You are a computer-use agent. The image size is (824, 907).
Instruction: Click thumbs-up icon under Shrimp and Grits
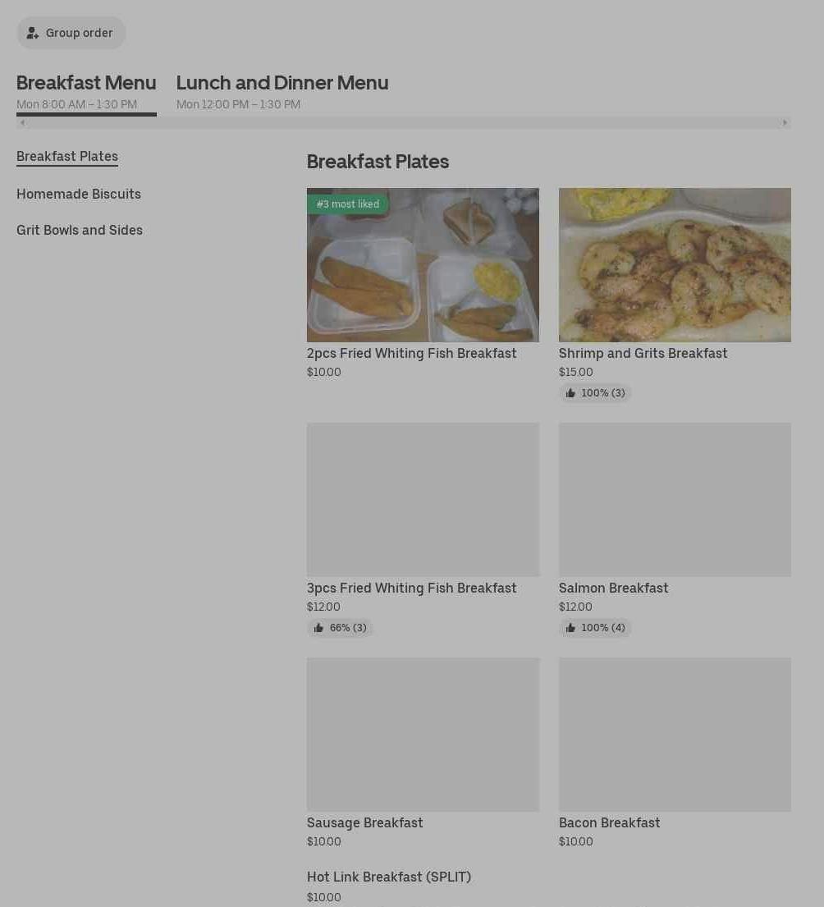tap(570, 393)
